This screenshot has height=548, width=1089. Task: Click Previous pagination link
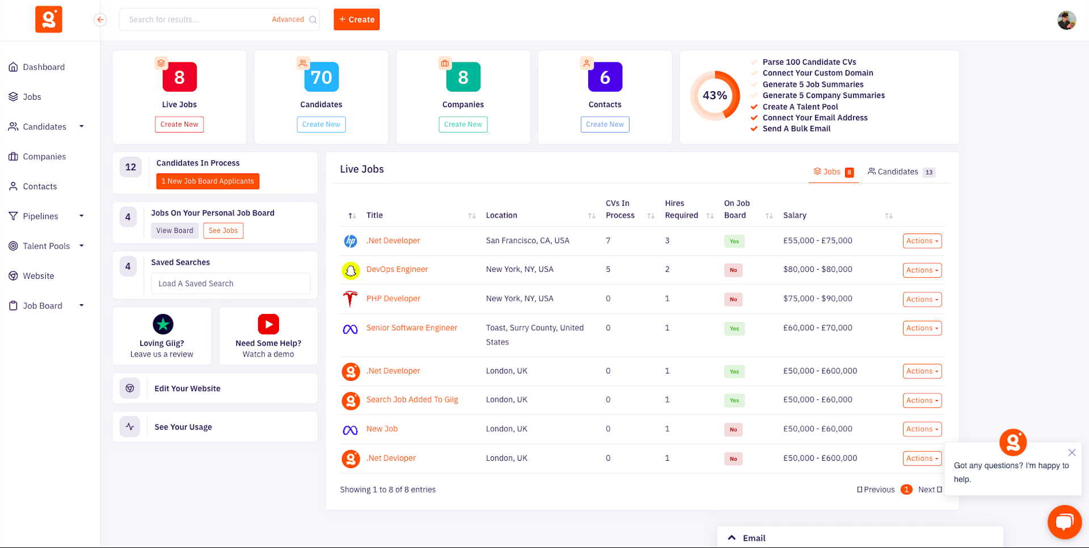click(876, 490)
